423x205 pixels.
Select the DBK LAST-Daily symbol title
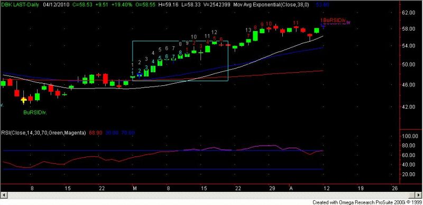coord(20,5)
